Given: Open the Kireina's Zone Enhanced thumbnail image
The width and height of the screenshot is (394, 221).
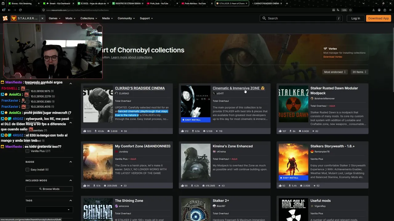Looking at the screenshot, I should (x=196, y=162).
